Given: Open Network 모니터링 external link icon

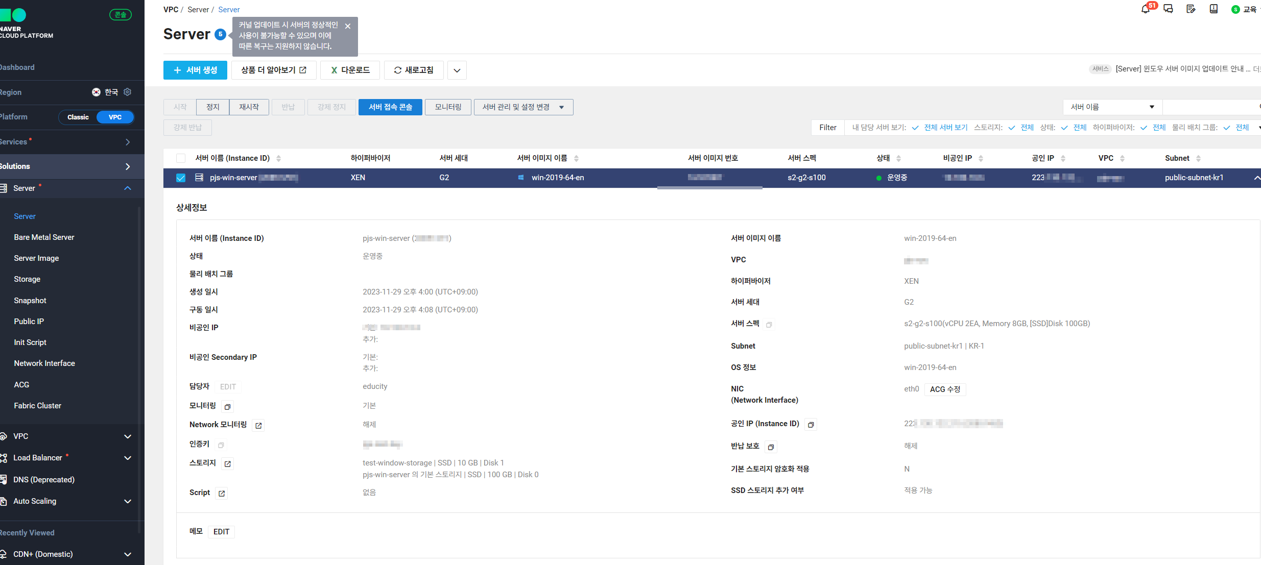Looking at the screenshot, I should [x=258, y=426].
